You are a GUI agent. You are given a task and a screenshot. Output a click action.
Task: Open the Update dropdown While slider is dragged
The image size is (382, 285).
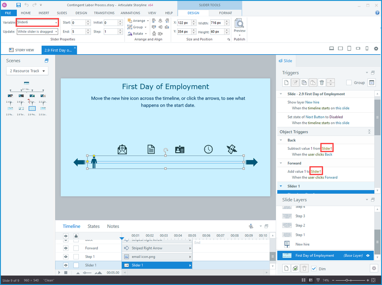point(37,32)
